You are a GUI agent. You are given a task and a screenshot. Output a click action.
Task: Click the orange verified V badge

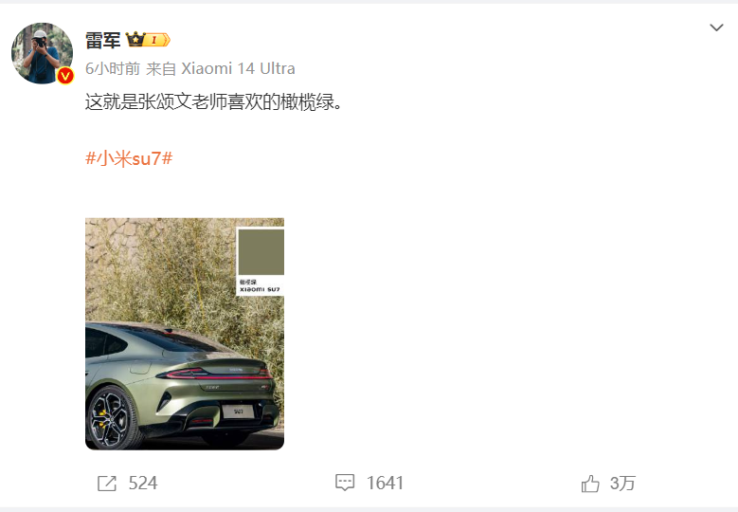[65, 75]
